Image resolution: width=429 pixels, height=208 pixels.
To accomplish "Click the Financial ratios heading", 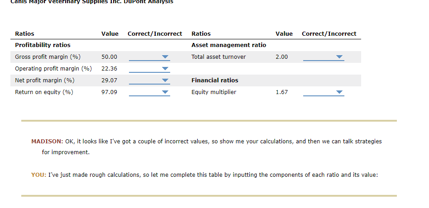I will tap(215, 80).
